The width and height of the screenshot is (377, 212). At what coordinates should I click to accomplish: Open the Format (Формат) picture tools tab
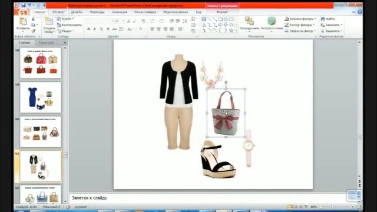point(222,12)
